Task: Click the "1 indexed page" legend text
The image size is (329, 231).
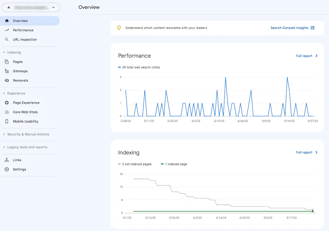Action: pos(176,164)
